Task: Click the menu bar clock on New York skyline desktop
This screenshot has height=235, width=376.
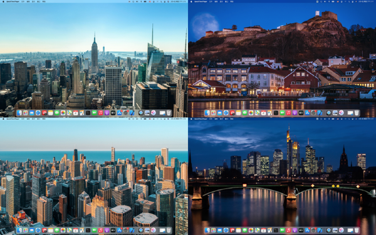Action: tap(178, 1)
